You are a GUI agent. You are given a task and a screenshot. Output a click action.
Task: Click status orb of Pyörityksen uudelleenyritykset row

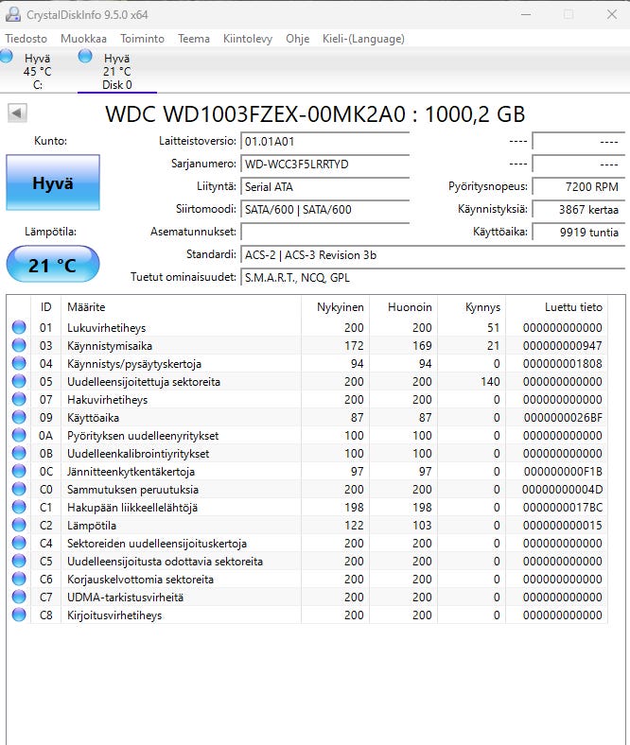19,435
